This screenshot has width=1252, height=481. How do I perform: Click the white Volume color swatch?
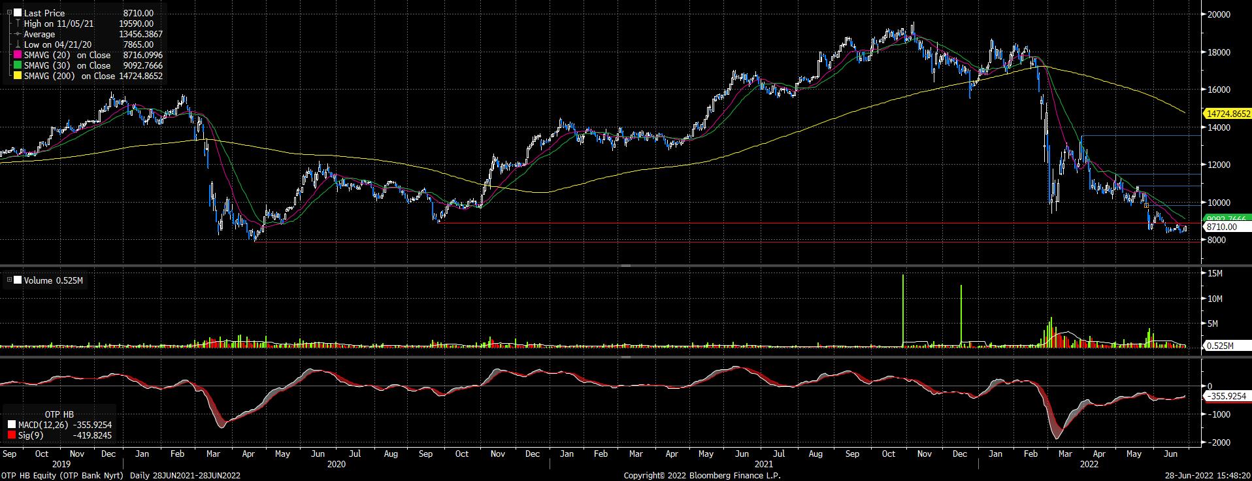click(x=18, y=280)
